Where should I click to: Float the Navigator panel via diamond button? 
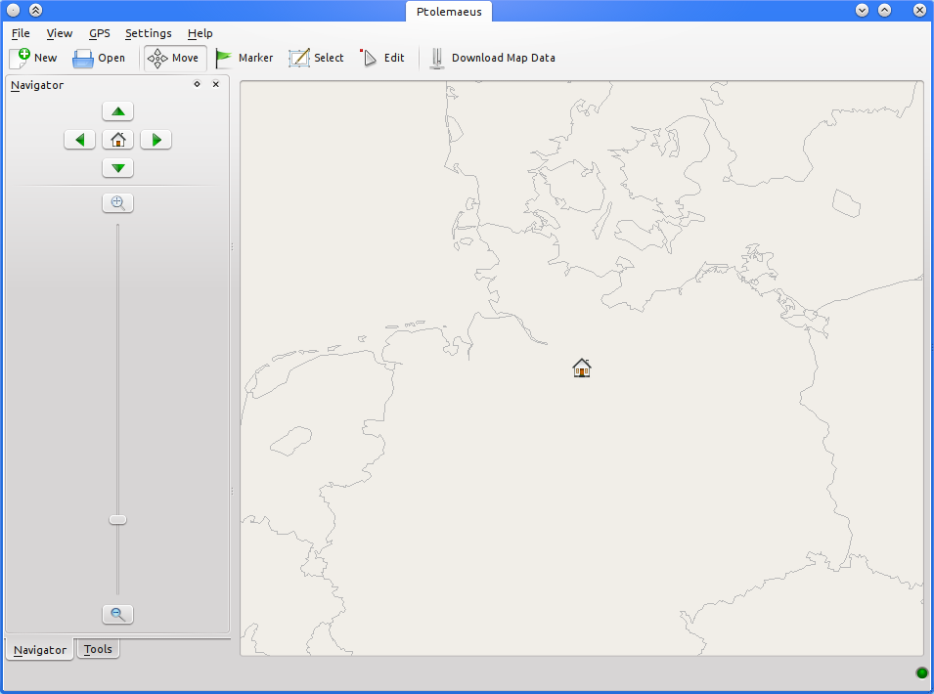point(197,84)
